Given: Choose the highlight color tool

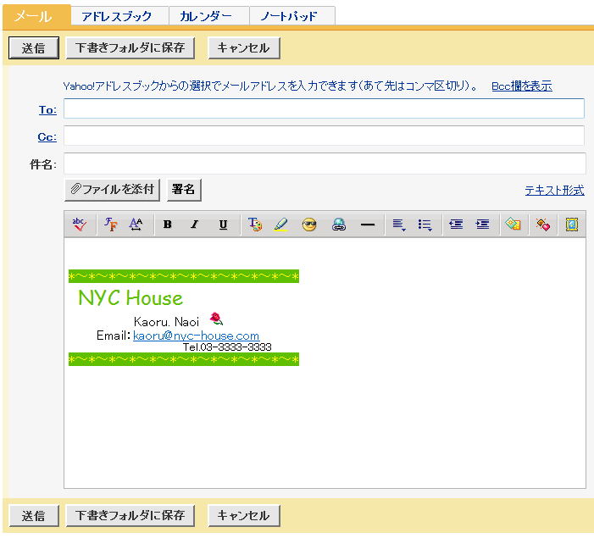Looking at the screenshot, I should pos(281,225).
